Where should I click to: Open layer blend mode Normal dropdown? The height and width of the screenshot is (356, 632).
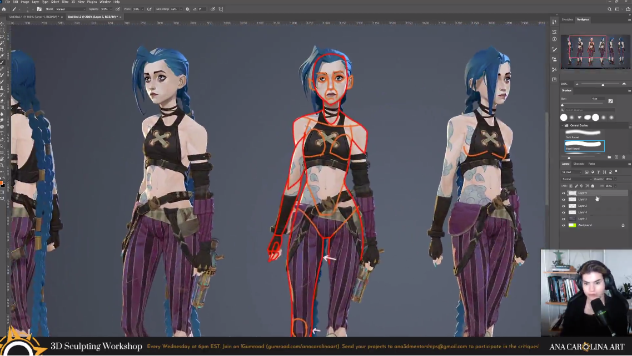tap(576, 179)
